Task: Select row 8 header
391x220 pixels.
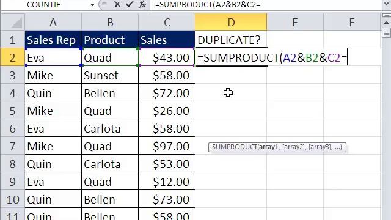Action: tap(13, 164)
